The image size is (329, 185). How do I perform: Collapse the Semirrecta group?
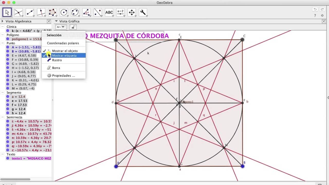3,117
